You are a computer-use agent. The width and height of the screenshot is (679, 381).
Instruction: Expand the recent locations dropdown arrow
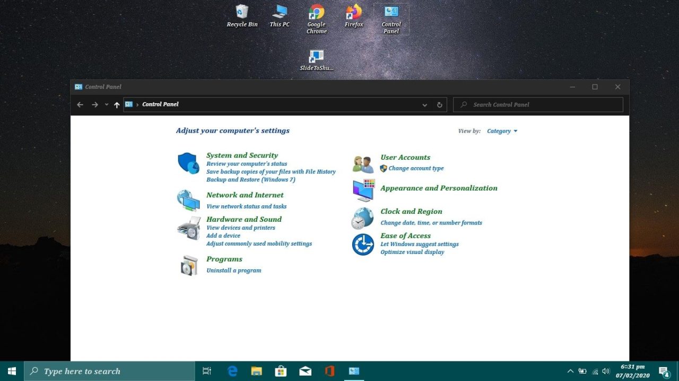point(107,105)
